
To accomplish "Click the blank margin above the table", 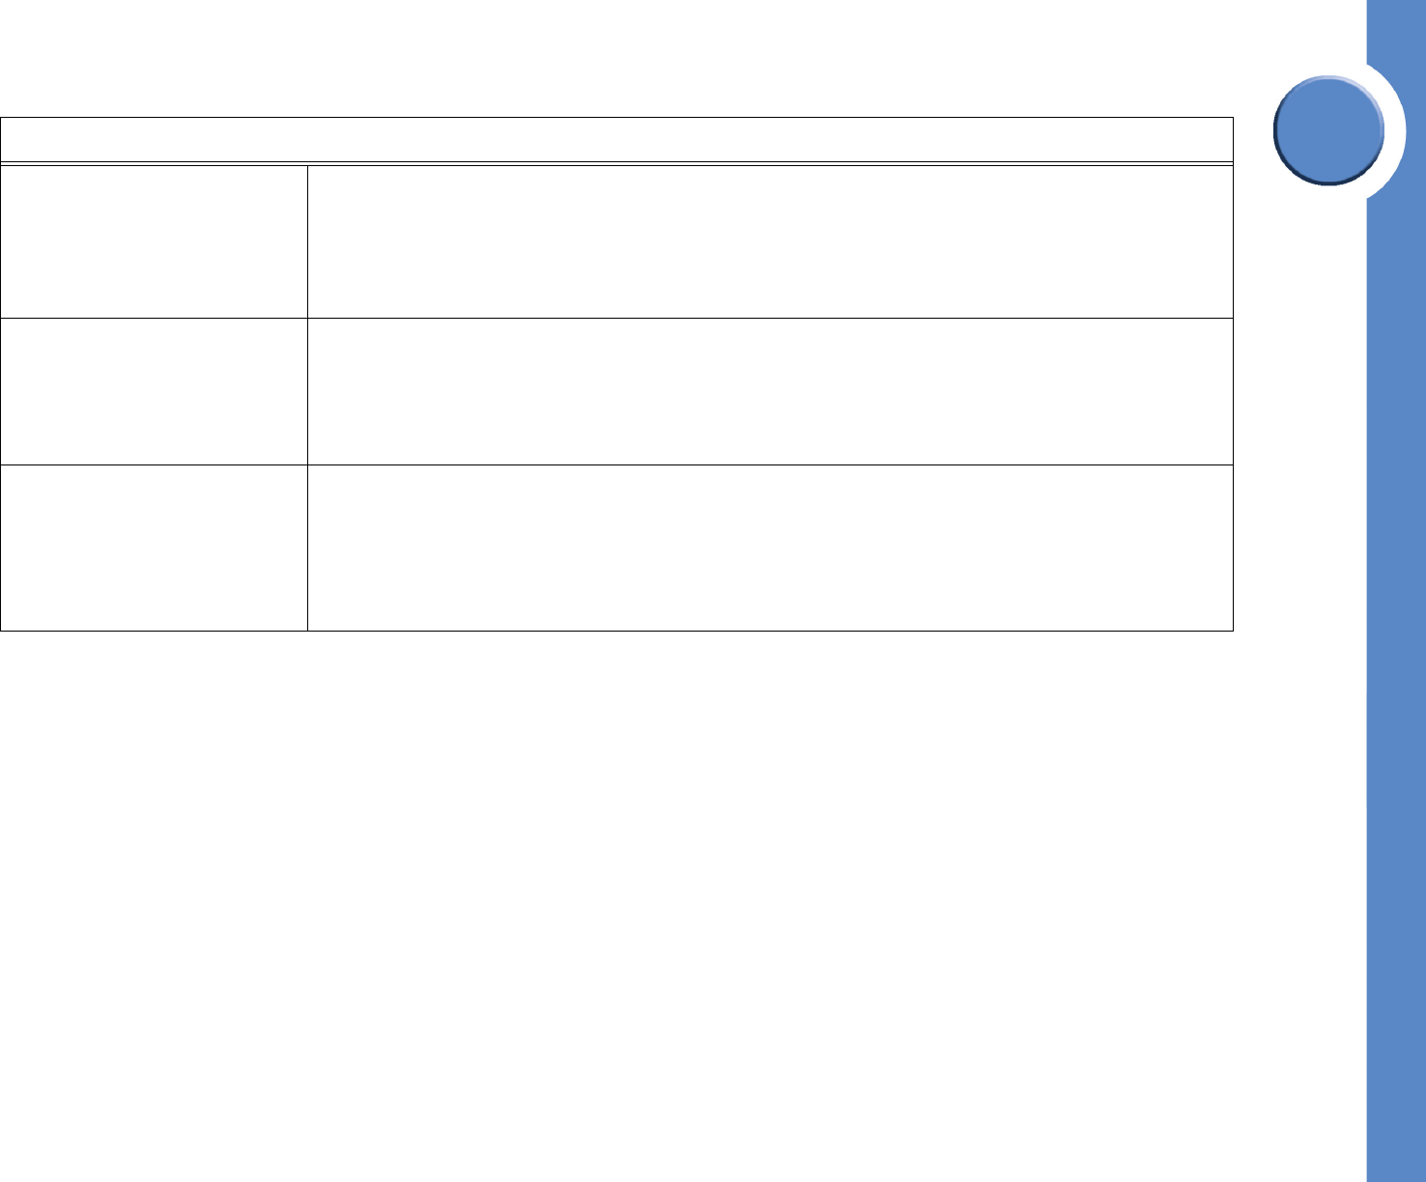I will (618, 58).
